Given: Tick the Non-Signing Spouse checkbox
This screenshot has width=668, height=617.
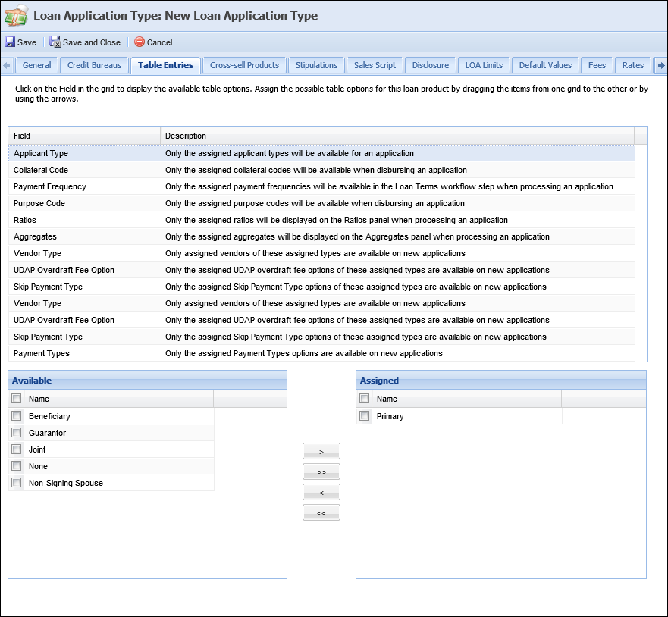Looking at the screenshot, I should point(17,482).
